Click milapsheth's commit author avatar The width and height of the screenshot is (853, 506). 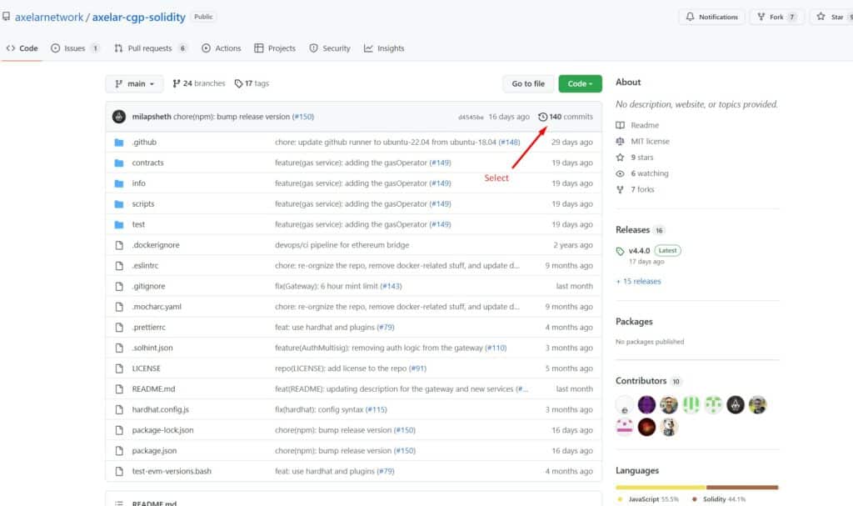119,117
